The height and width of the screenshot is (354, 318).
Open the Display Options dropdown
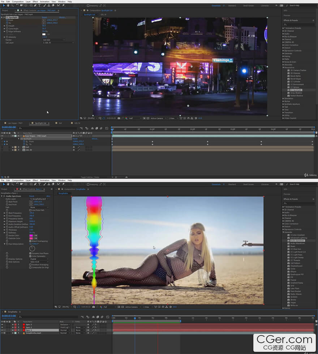(x=39, y=259)
